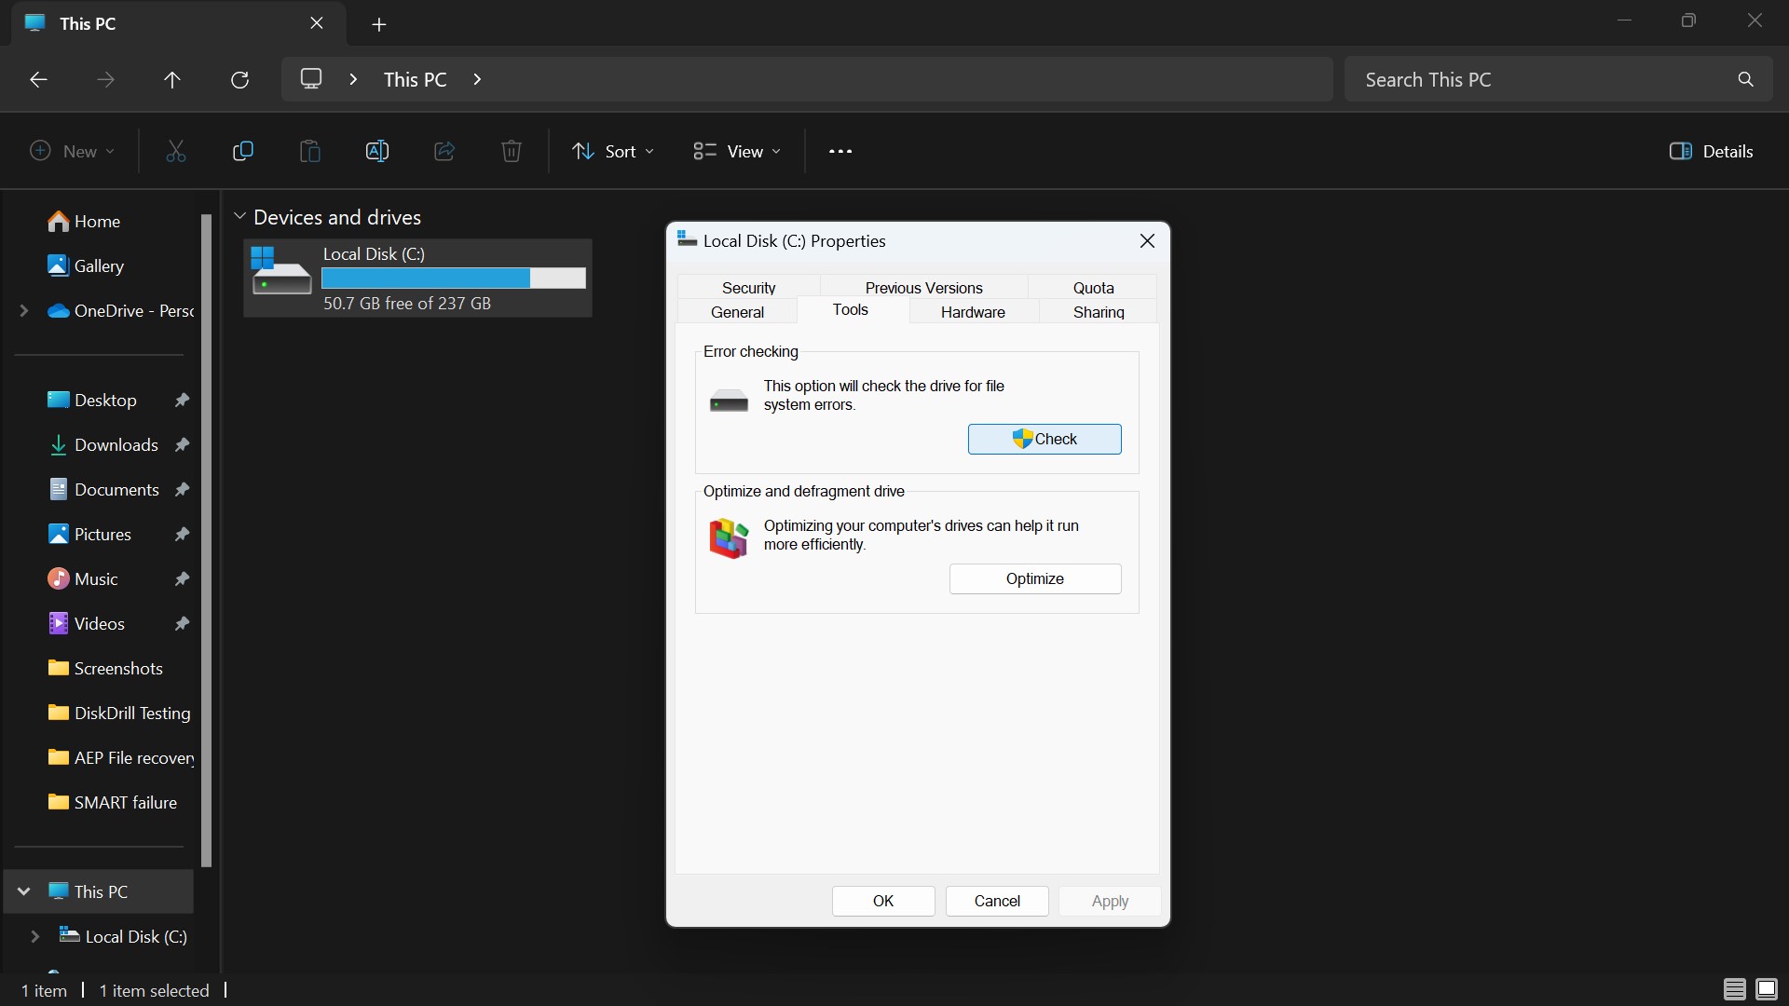This screenshot has width=1789, height=1006.
Task: Click the error checking Check button
Action: point(1044,439)
